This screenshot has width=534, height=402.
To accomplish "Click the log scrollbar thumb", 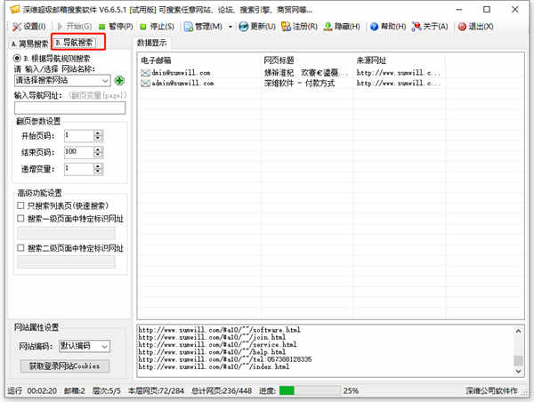I will click(x=518, y=360).
